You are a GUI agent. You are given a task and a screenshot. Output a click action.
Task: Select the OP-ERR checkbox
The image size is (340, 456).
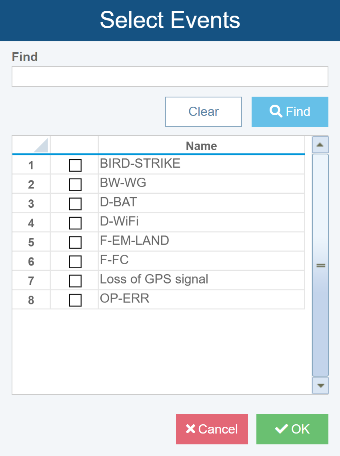point(75,300)
